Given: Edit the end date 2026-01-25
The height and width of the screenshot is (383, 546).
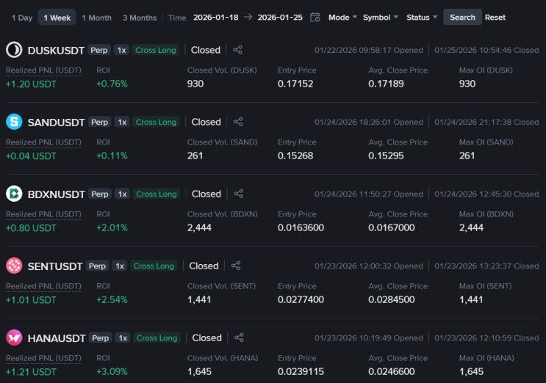Looking at the screenshot, I should click(x=280, y=17).
